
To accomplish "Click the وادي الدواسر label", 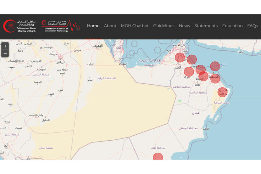I will 36,115.
